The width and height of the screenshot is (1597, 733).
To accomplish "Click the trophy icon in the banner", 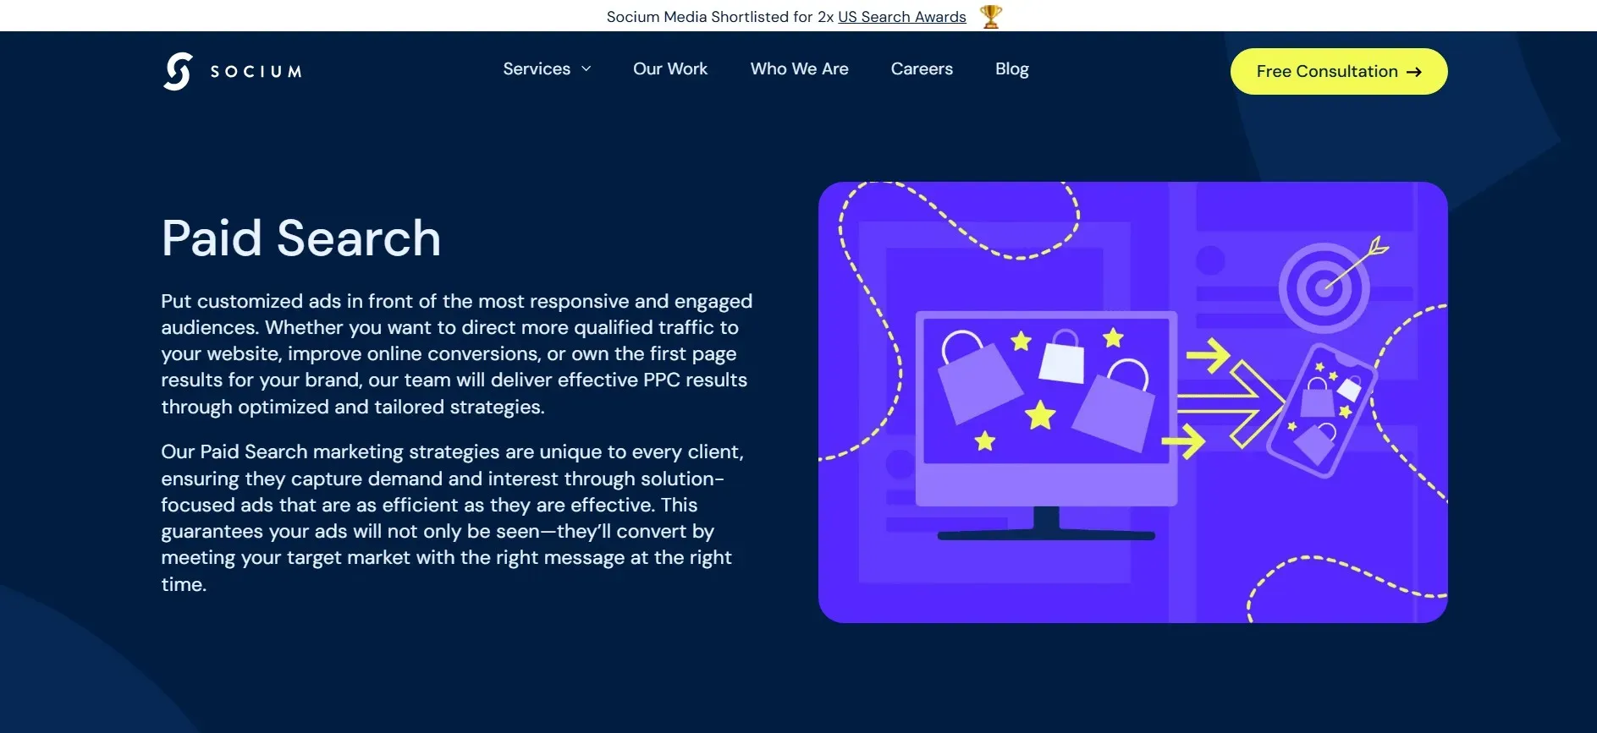I will 991,16.
